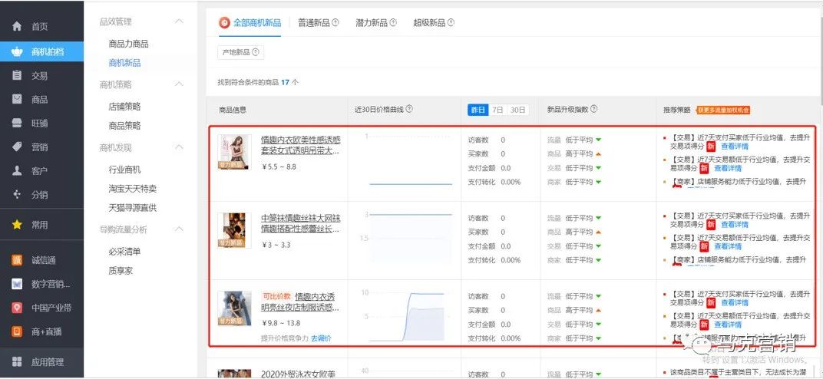Switch to the 超级新品 tab
This screenshot has height=379, width=823.
[x=429, y=23]
